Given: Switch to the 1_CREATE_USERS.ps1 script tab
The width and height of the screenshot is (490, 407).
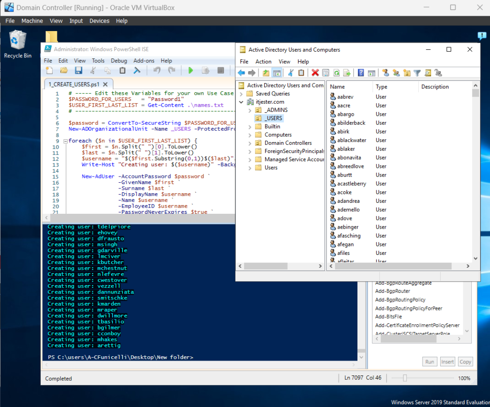Looking at the screenshot, I should point(74,84).
